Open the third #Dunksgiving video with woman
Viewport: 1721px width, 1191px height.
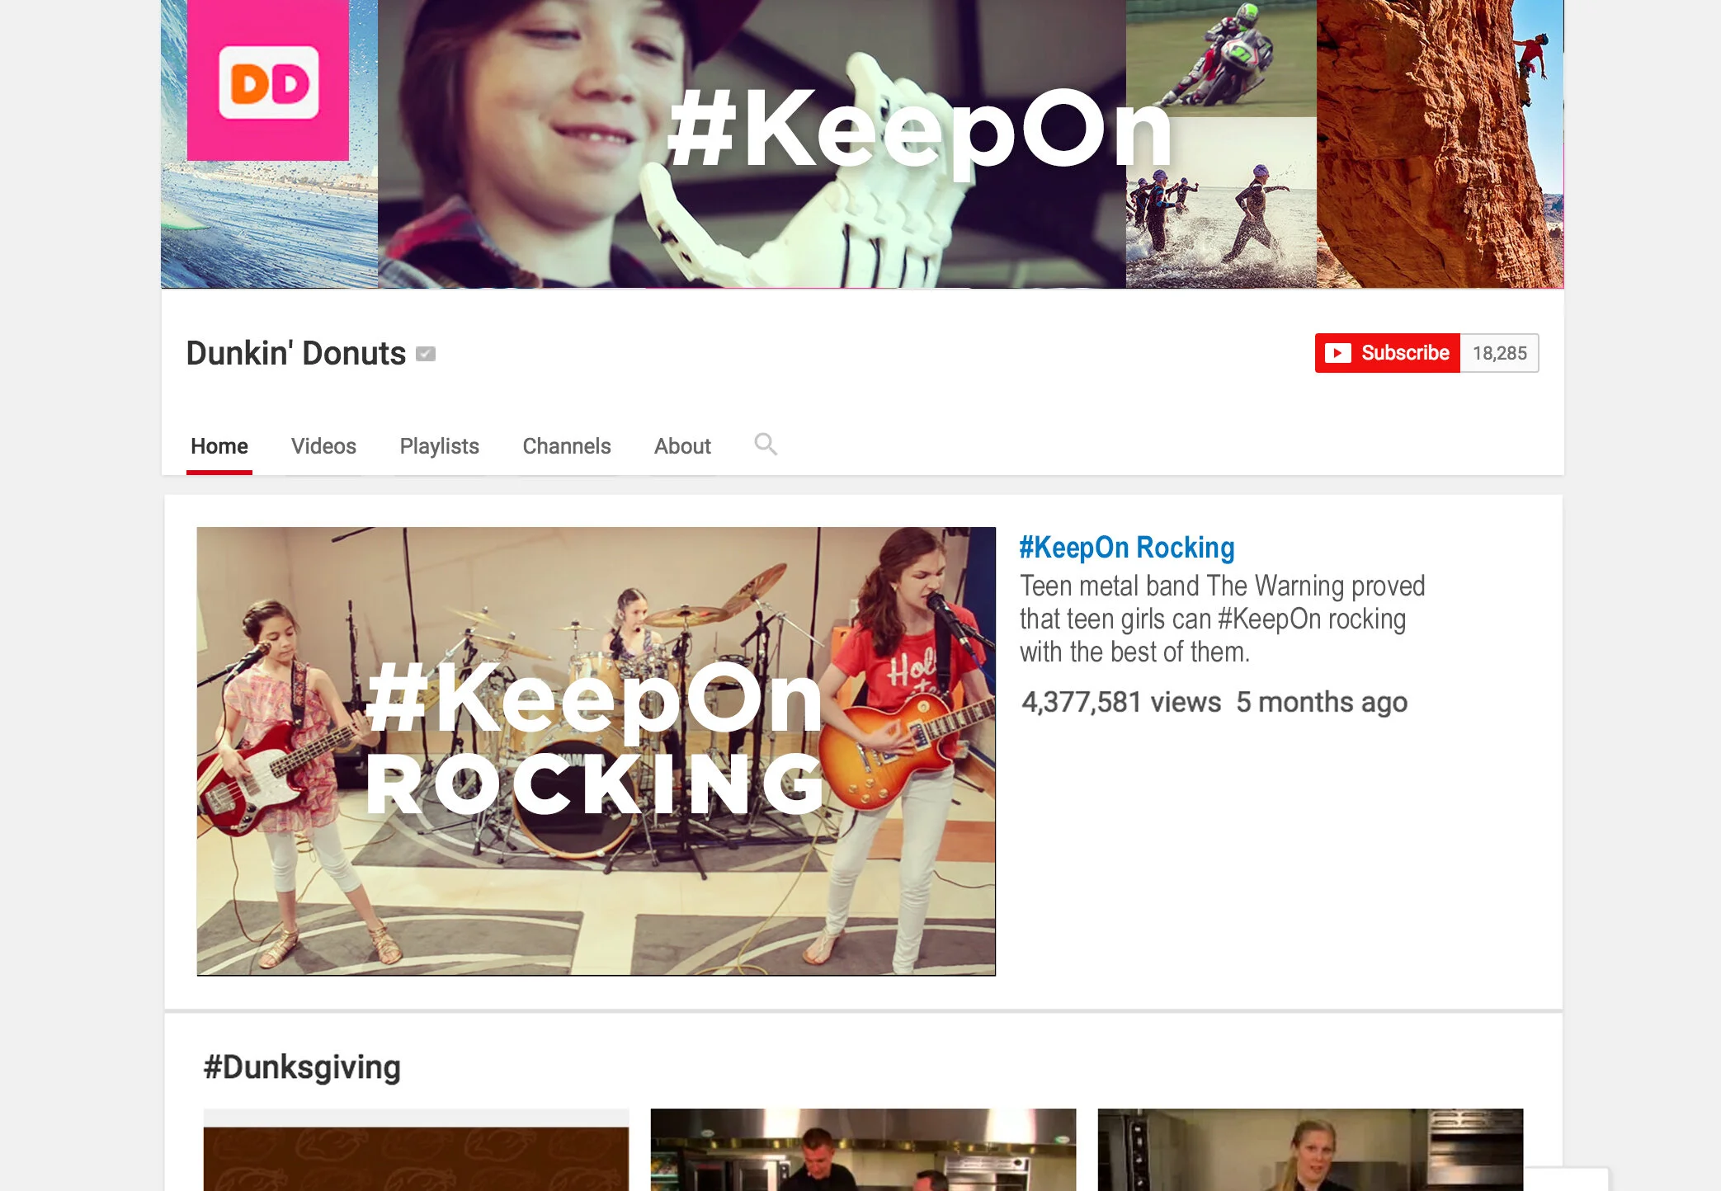(1310, 1150)
